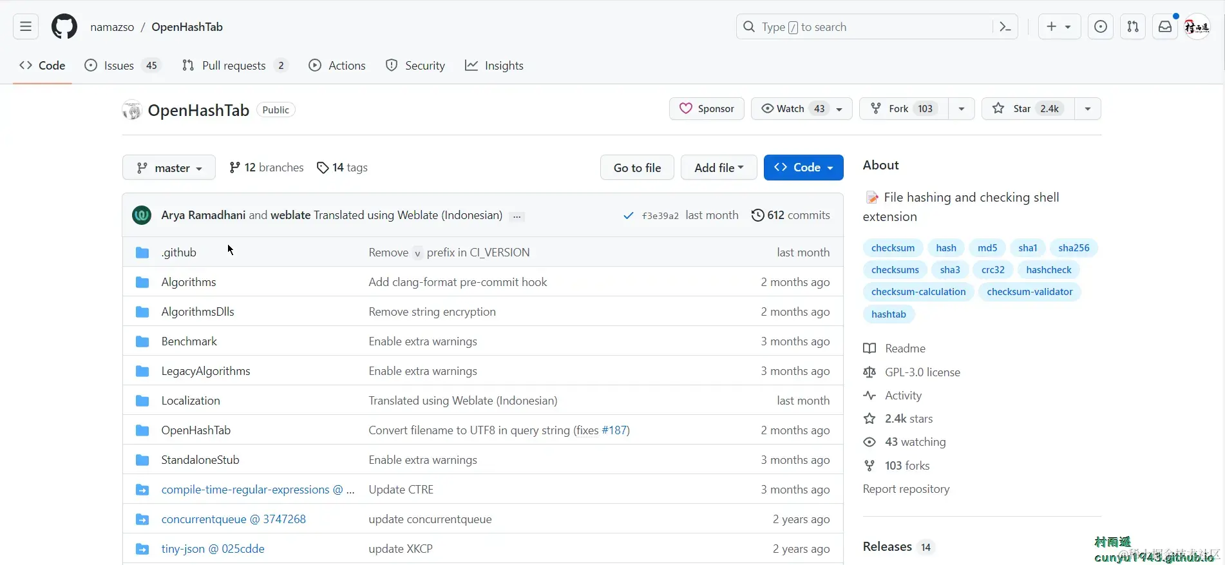1225x565 pixels.
Task: Open the Watch dropdown
Action: (802, 109)
